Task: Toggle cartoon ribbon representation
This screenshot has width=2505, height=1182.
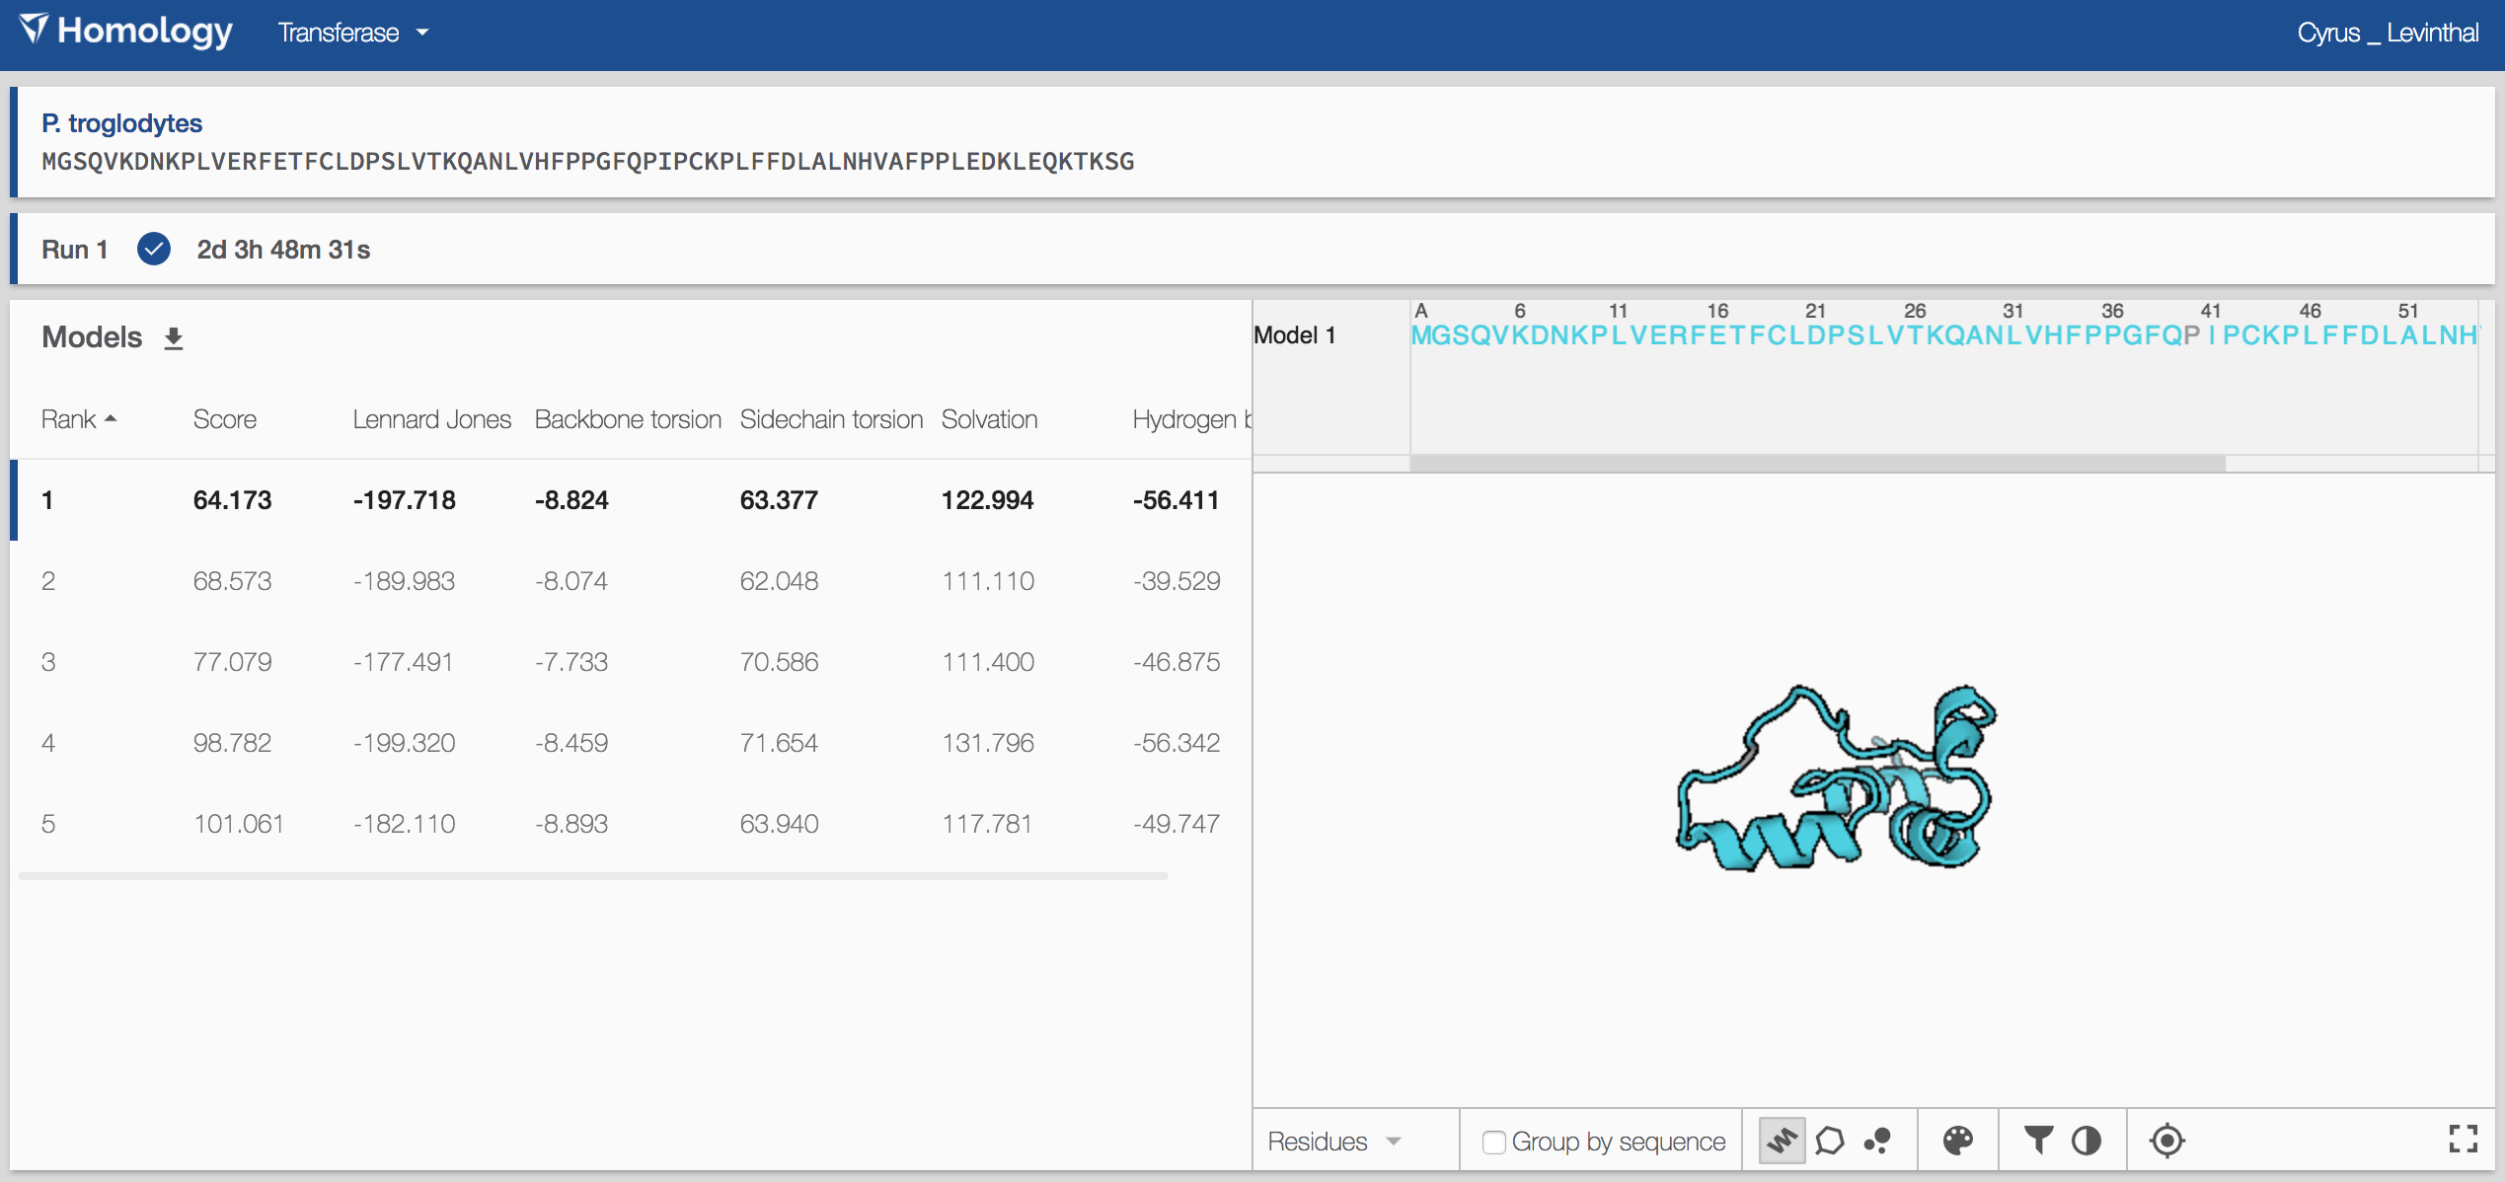Action: (x=1782, y=1141)
